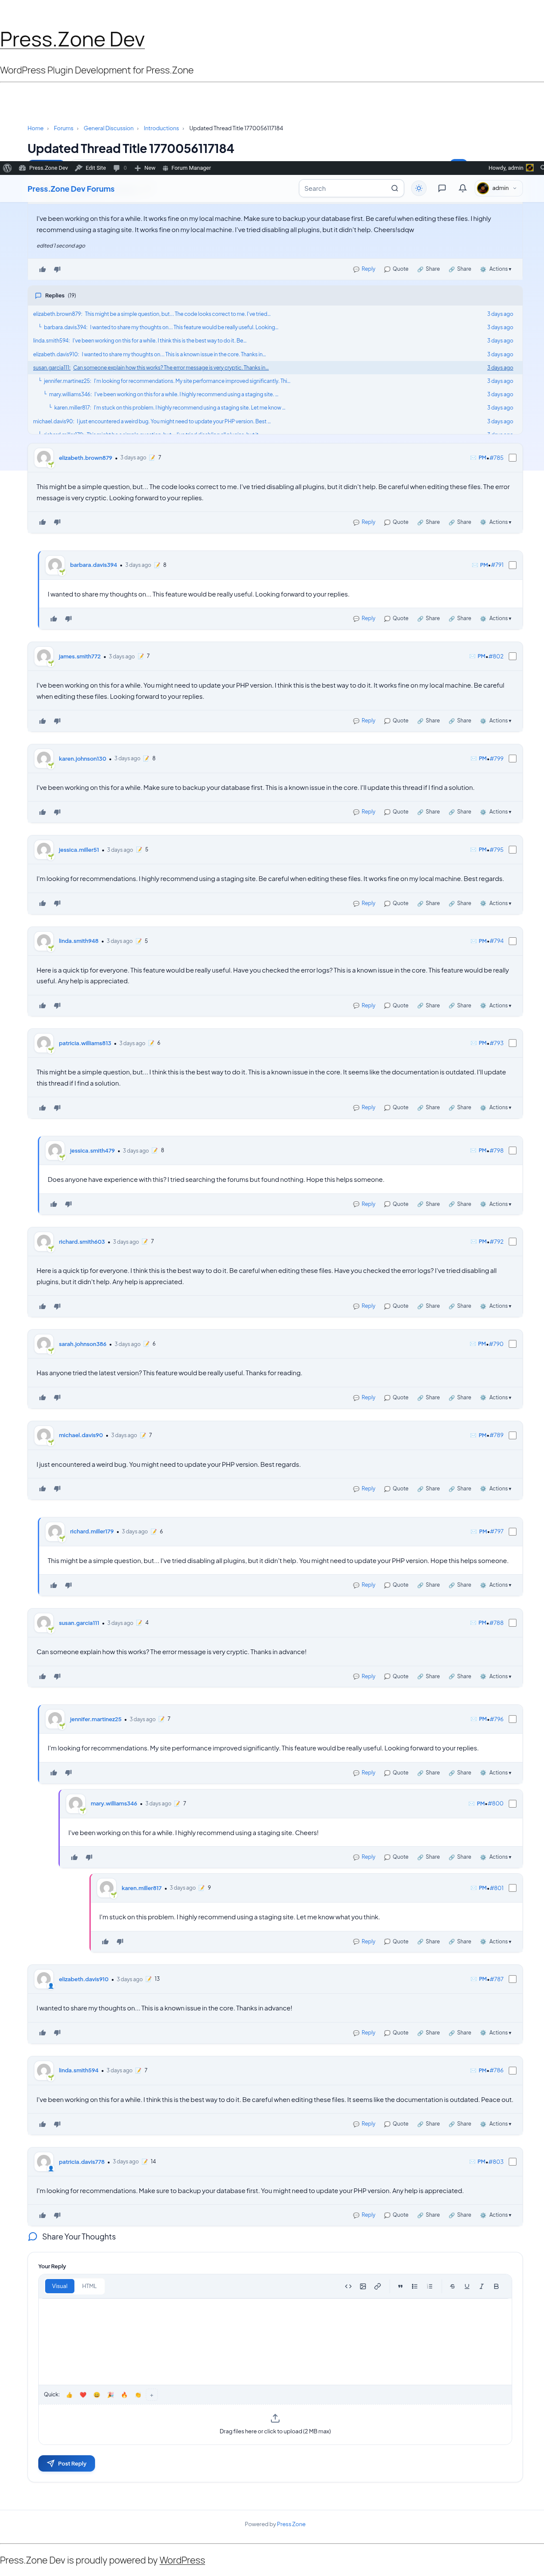This screenshot has width=544, height=2576.
Task: Click the bold formatting icon in editor
Action: point(496,2286)
